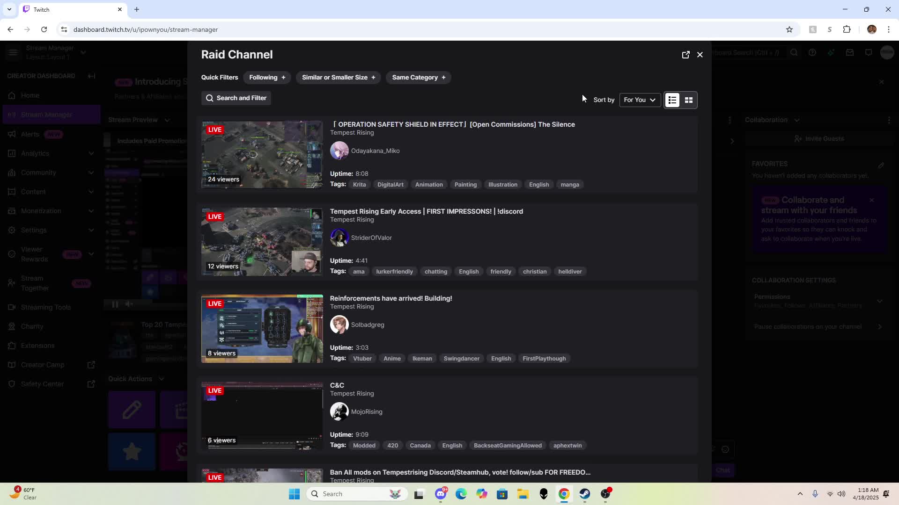Select StriderOfValor stream thumbnail
The width and height of the screenshot is (899, 505).
coord(262,242)
